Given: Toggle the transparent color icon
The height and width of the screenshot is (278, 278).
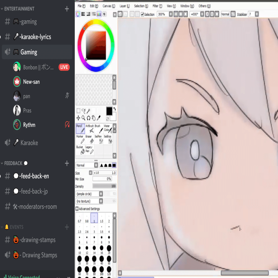Looking at the screenshot, I should tap(107, 119).
